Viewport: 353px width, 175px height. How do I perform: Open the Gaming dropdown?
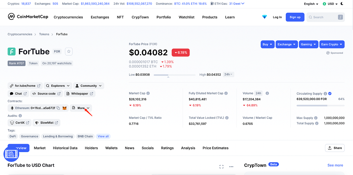(x=309, y=44)
